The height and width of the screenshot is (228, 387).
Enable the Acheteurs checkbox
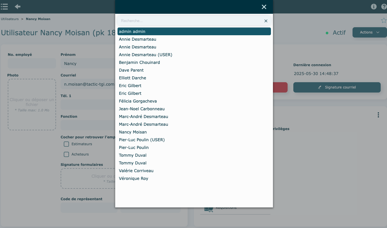66,154
